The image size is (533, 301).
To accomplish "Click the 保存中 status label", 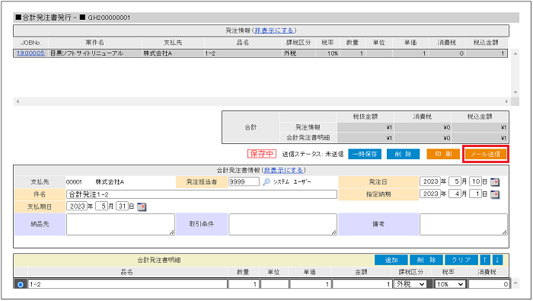I will [262, 154].
